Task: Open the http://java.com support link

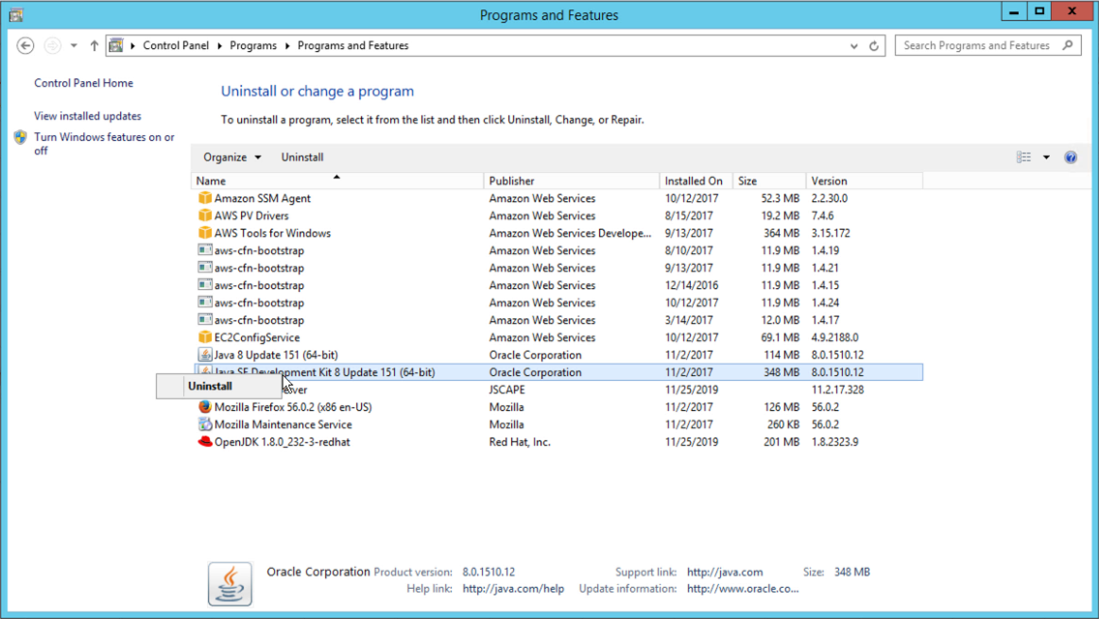Action: [725, 572]
